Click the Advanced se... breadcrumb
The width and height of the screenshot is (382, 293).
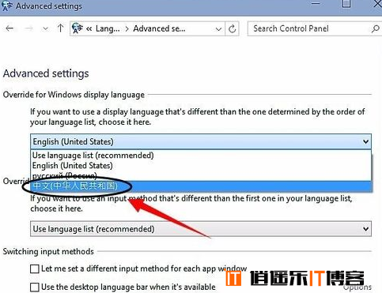point(159,28)
